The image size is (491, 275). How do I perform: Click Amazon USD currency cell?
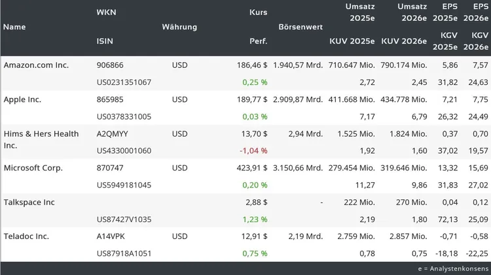180,65
